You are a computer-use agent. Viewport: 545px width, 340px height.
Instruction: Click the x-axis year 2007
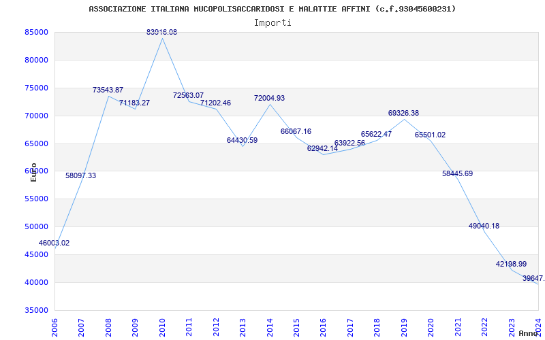pyautogui.click(x=81, y=327)
